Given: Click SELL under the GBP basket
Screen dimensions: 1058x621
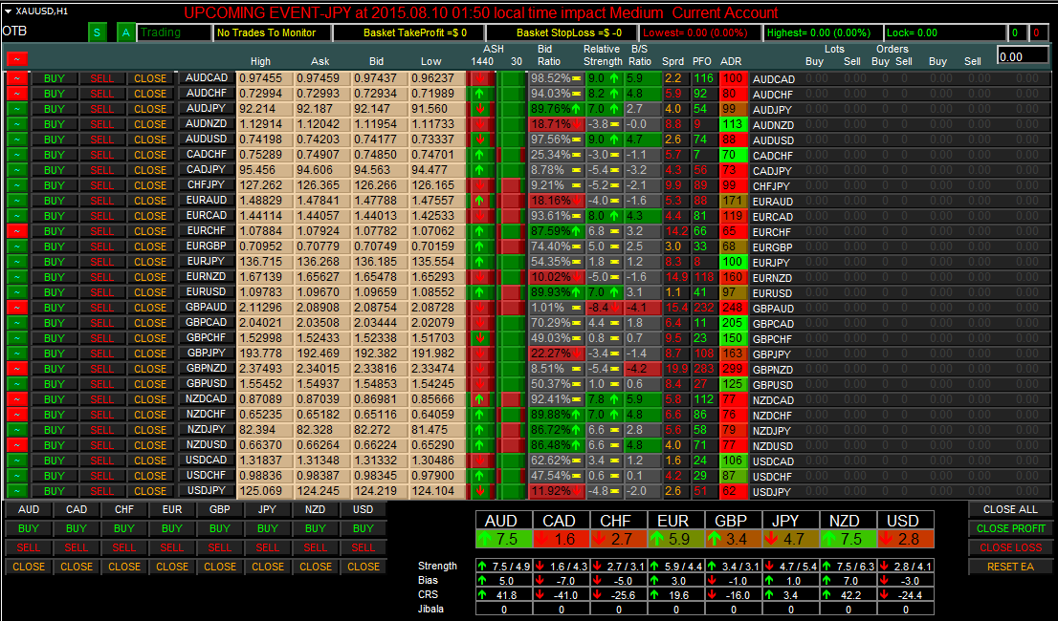Looking at the screenshot, I should click(x=220, y=547).
